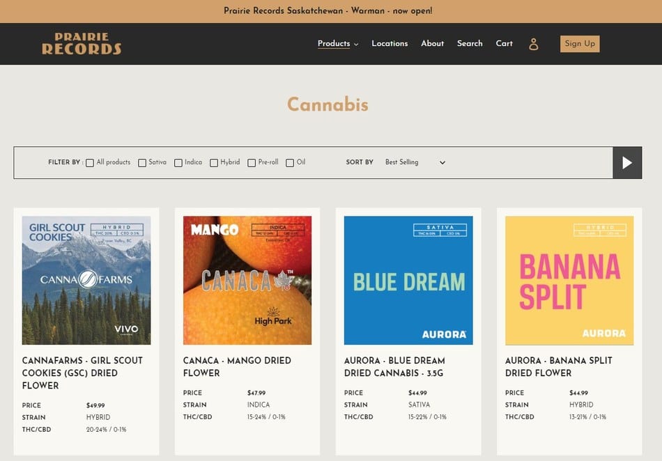Click the Prairie Records logo

pyautogui.click(x=82, y=43)
